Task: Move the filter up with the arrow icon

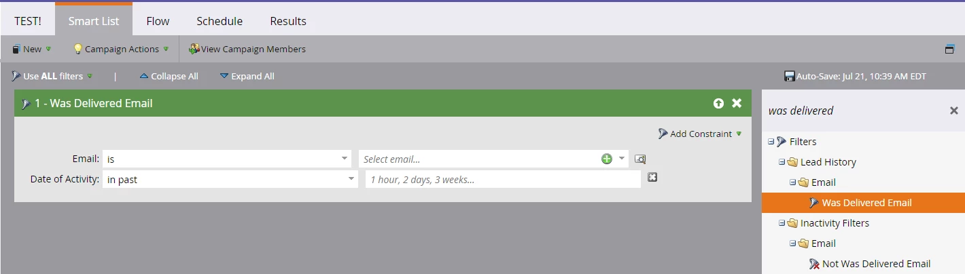Action: [x=718, y=103]
